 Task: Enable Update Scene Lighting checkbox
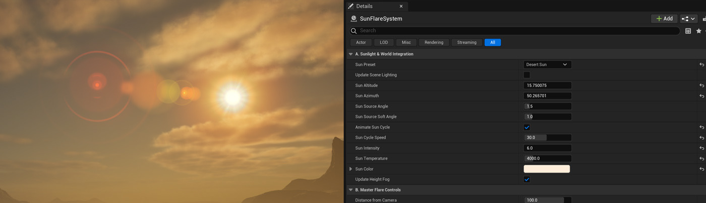526,75
